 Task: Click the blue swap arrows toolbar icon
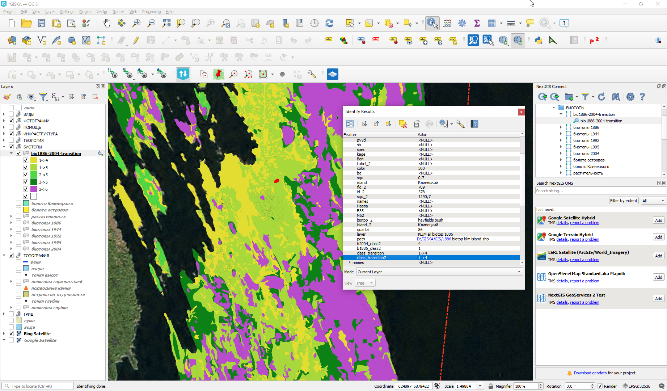point(183,74)
